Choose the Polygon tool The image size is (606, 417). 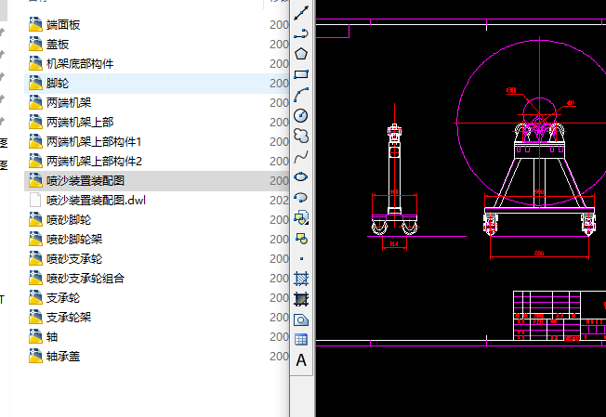click(x=301, y=54)
